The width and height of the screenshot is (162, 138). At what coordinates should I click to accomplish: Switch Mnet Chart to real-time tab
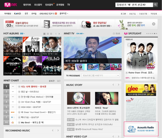[52, 81]
